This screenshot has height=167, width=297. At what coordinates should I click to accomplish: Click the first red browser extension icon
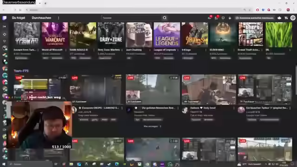[x=258, y=10]
